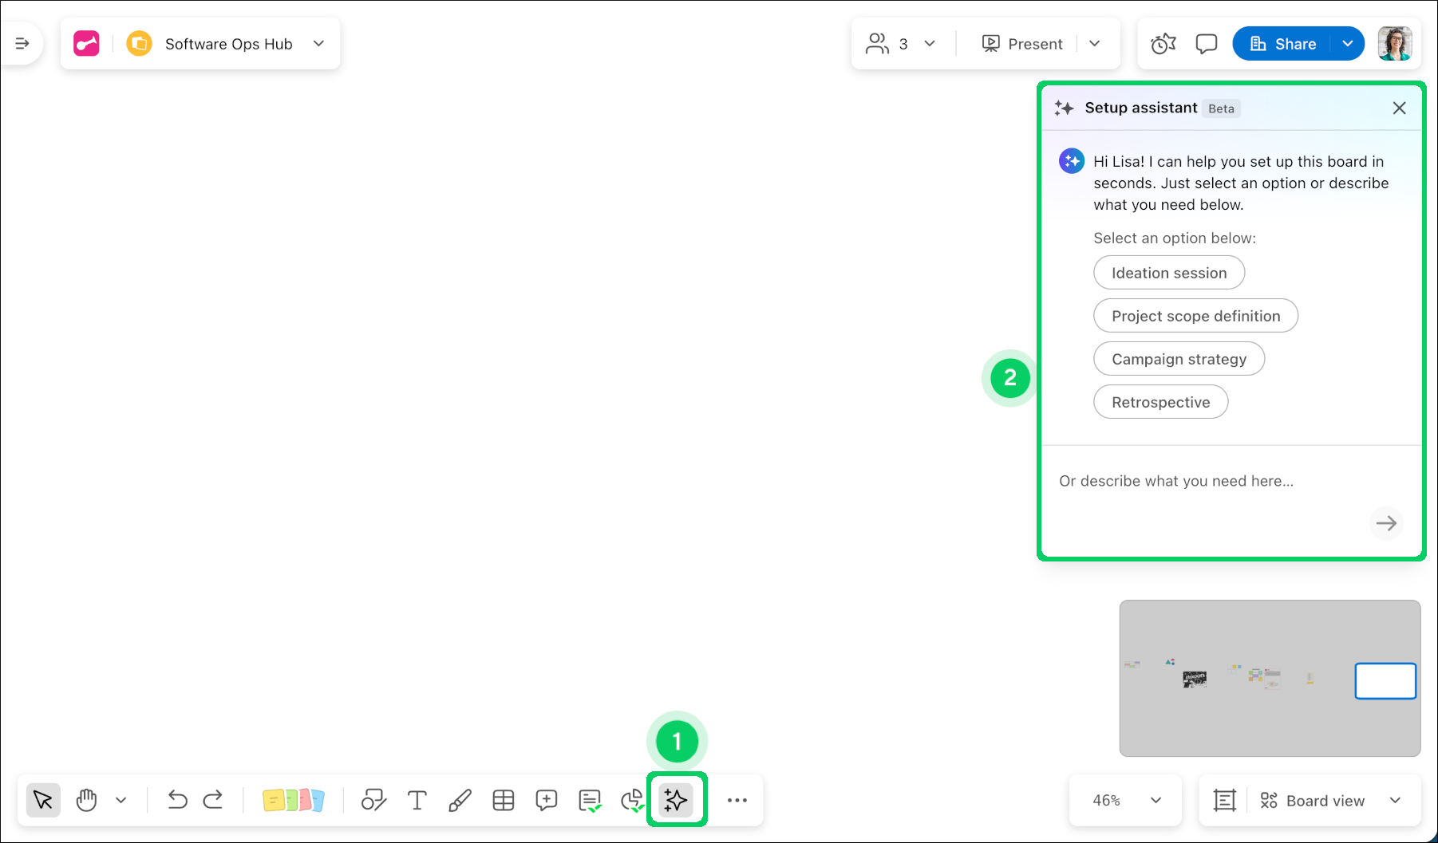Viewport: 1438px width, 843px height.
Task: Open the timer icon
Action: click(x=1163, y=44)
